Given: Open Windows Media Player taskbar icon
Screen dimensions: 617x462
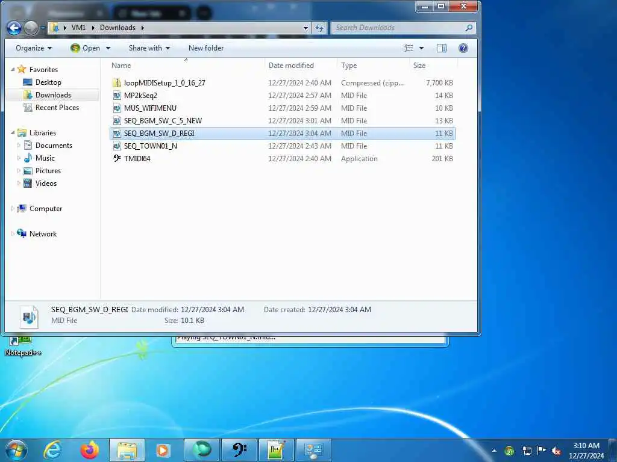Looking at the screenshot, I should [x=163, y=450].
